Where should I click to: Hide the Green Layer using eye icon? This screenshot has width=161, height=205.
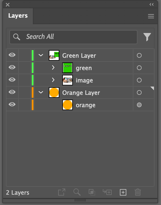pos(12,55)
